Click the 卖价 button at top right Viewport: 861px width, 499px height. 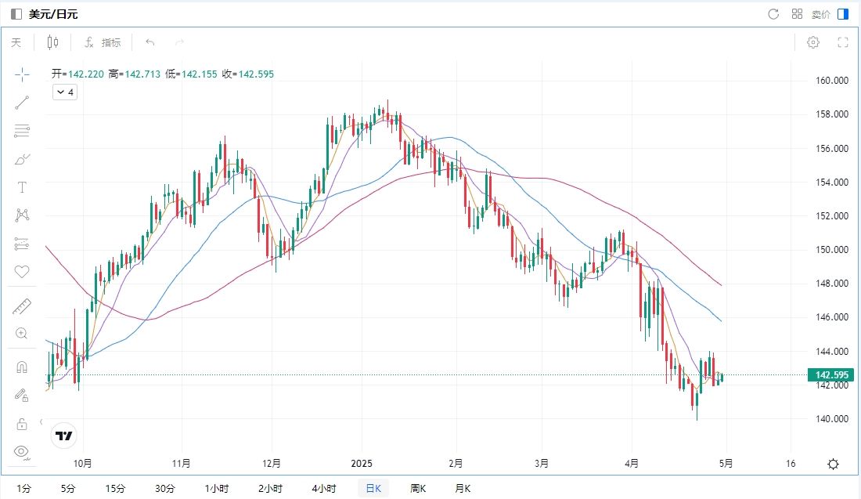point(820,14)
